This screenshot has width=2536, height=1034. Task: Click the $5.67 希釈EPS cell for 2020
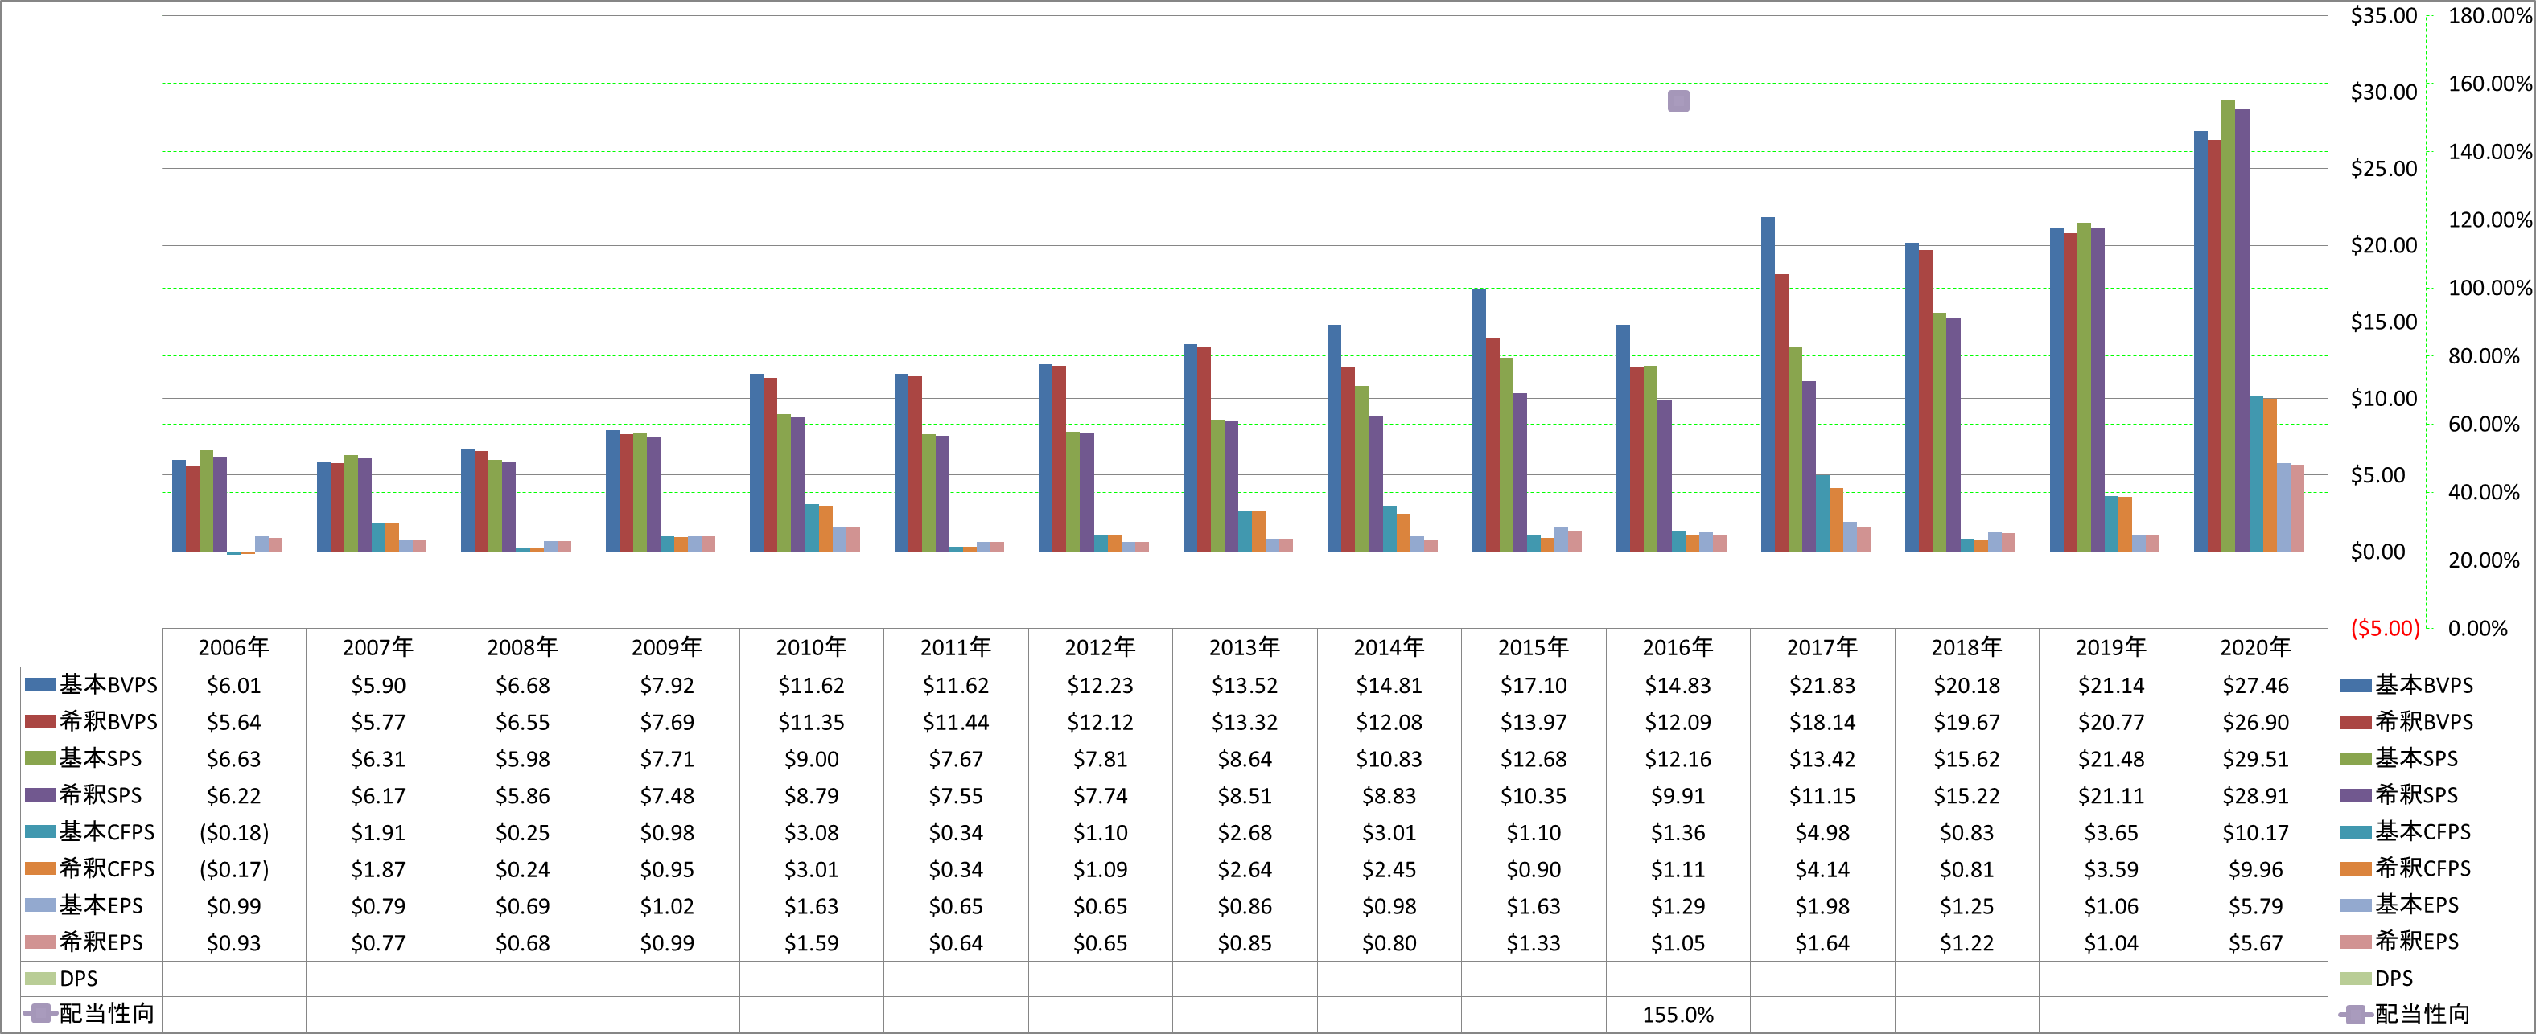coord(2255,942)
